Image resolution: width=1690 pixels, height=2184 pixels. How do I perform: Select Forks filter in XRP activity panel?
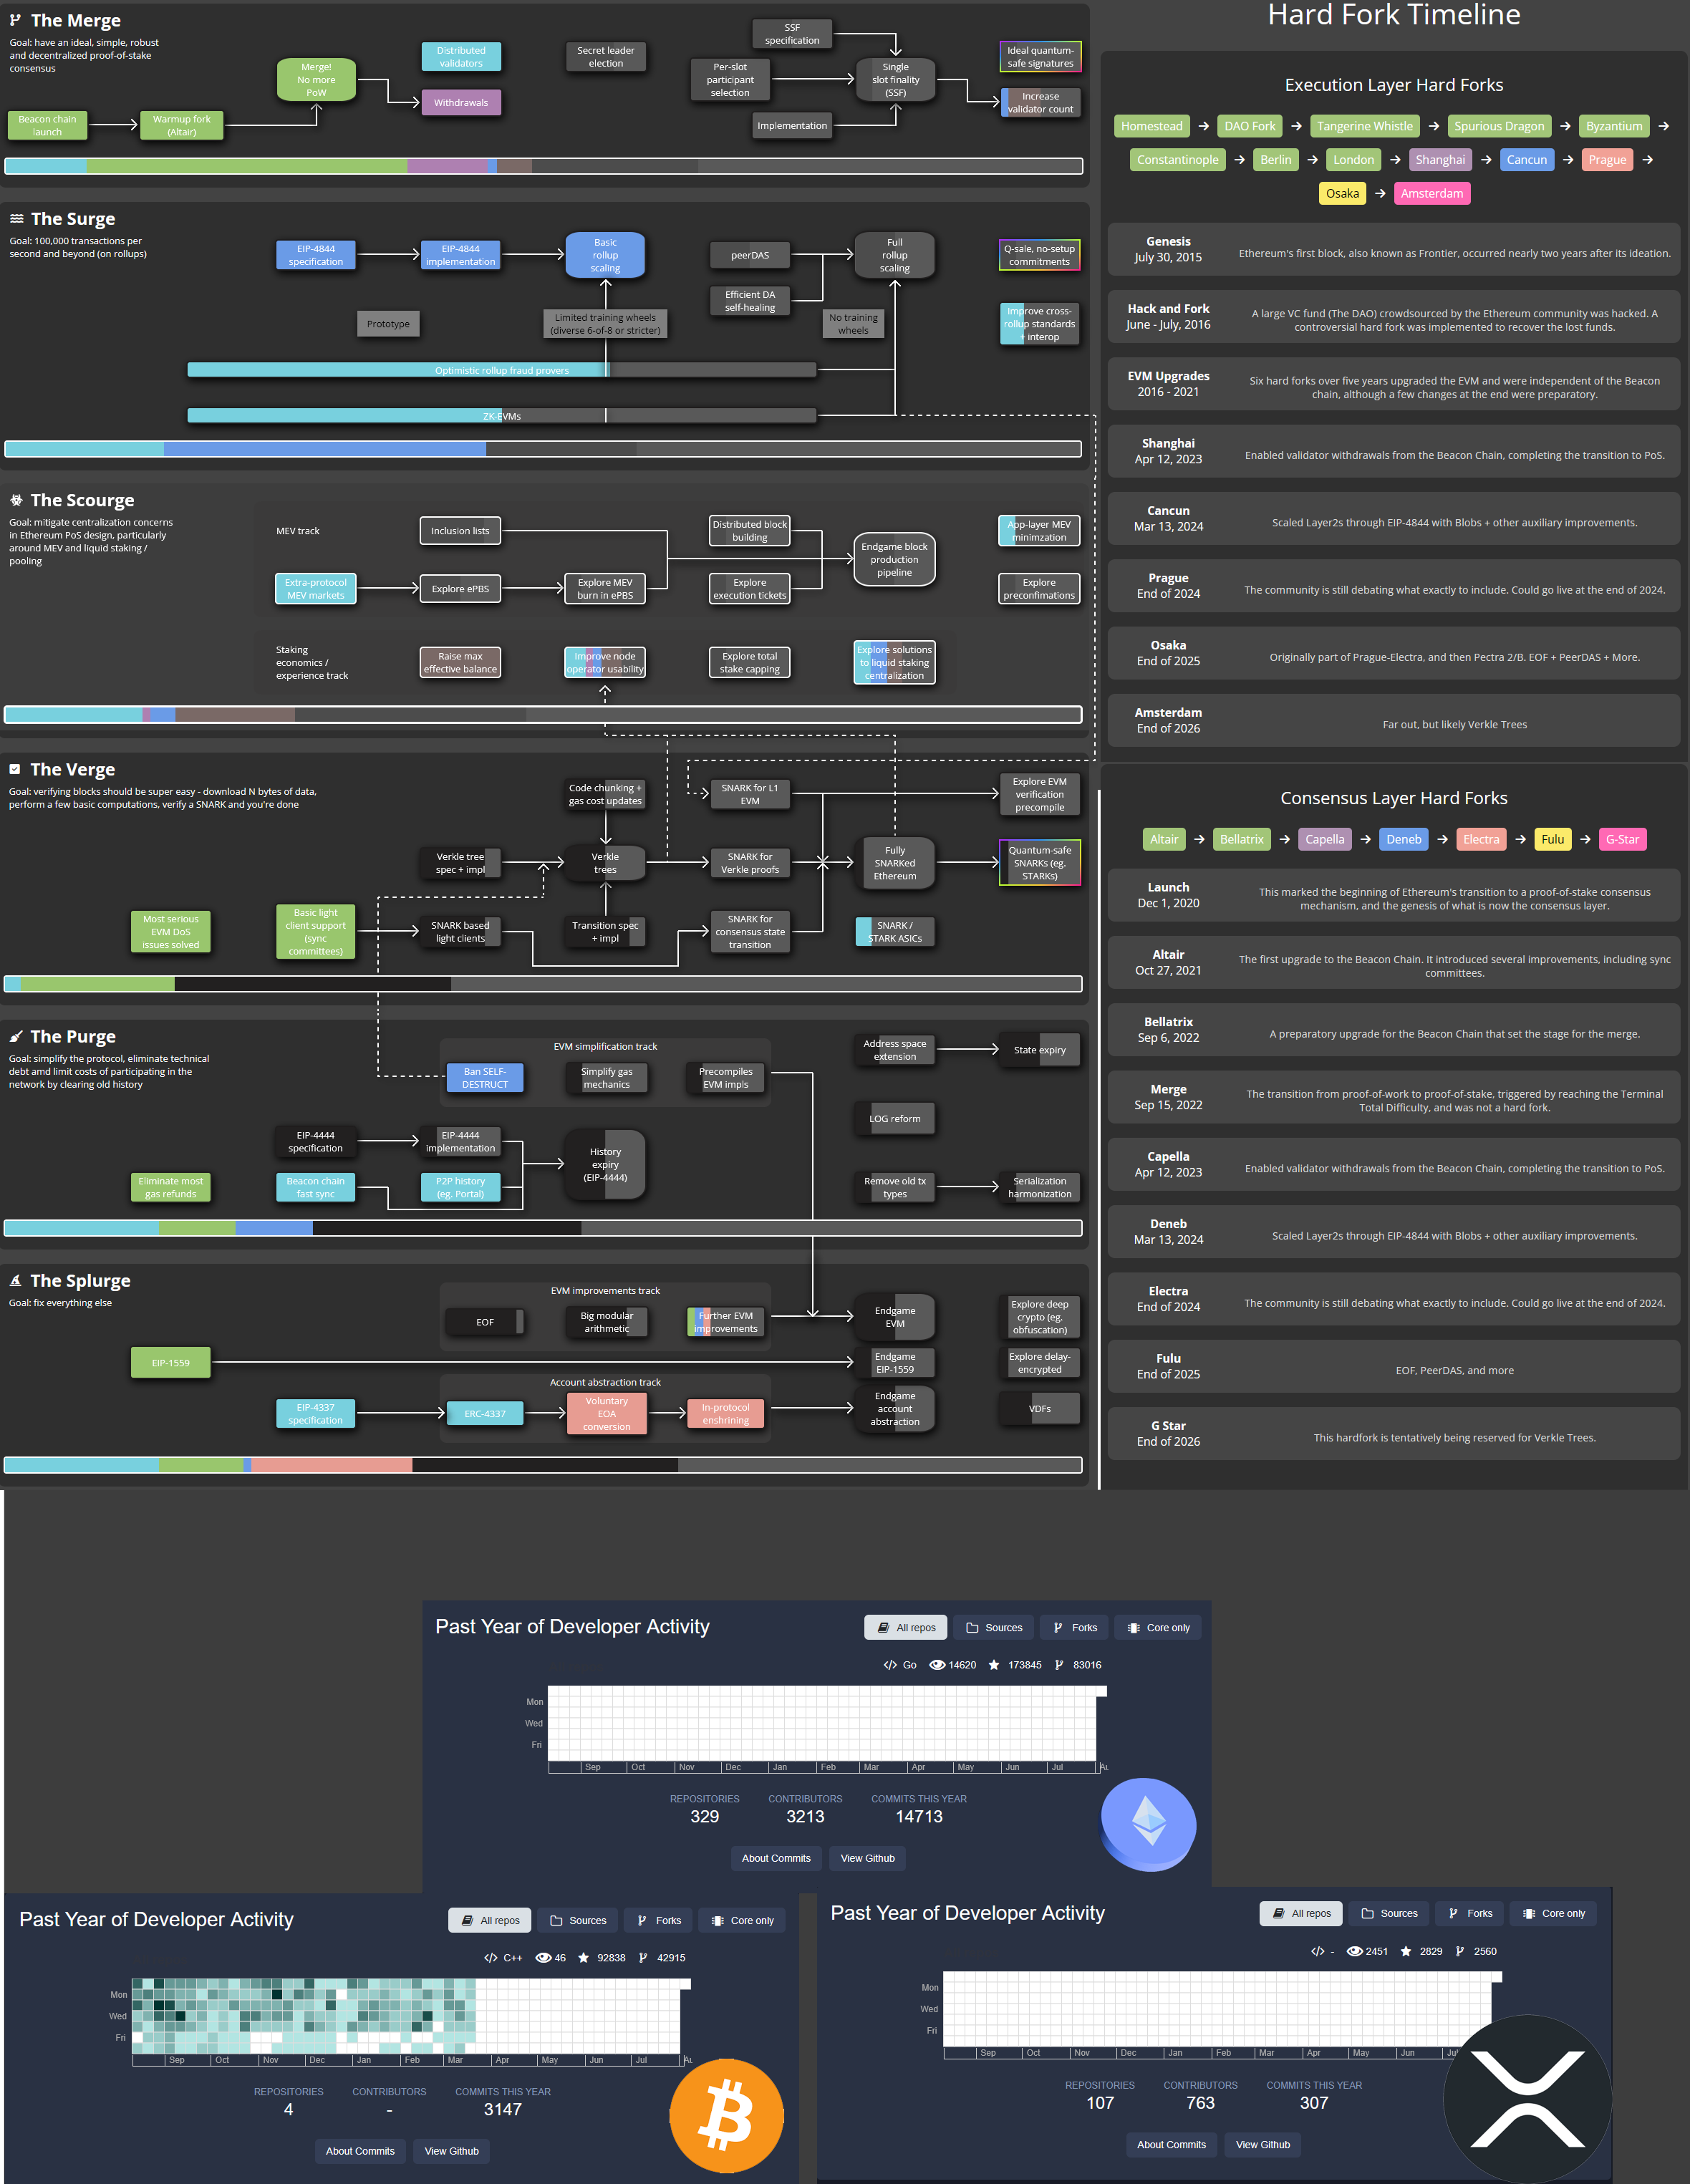[1470, 1913]
